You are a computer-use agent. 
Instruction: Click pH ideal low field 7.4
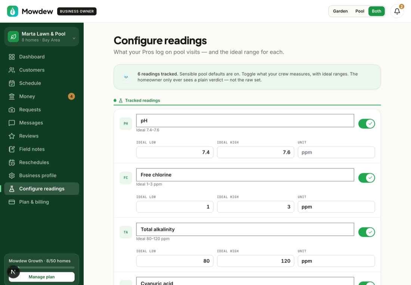175,152
